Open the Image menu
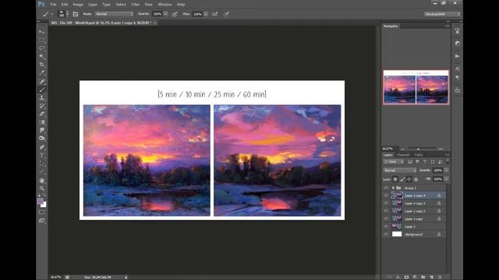Image resolution: width=499 pixels, height=280 pixels. (78, 5)
